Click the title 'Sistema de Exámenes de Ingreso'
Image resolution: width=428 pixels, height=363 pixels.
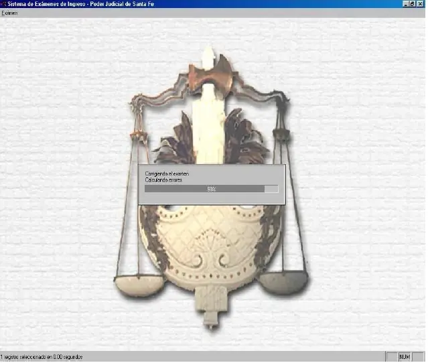tap(46, 4)
